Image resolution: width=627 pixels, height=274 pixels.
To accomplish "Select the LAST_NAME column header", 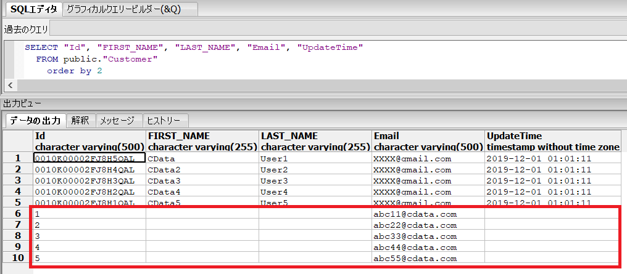I will tap(315, 141).
